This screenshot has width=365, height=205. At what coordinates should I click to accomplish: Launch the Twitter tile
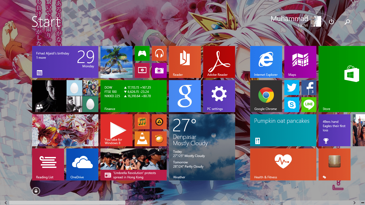click(x=292, y=88)
